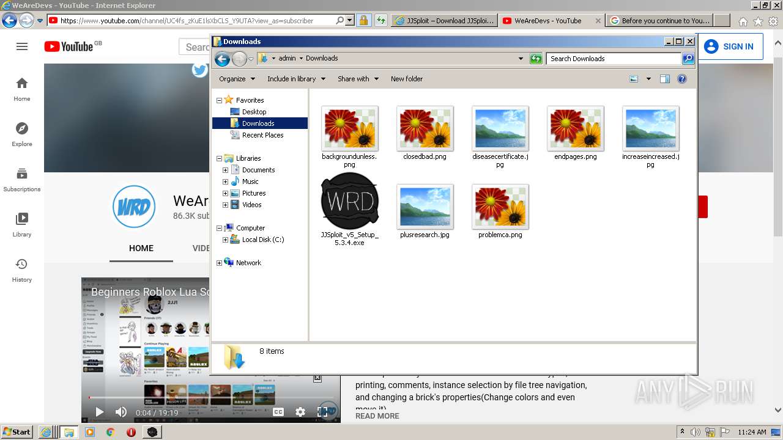The image size is (783, 440).
Task: Click Explorer refresh address button
Action: [x=536, y=59]
